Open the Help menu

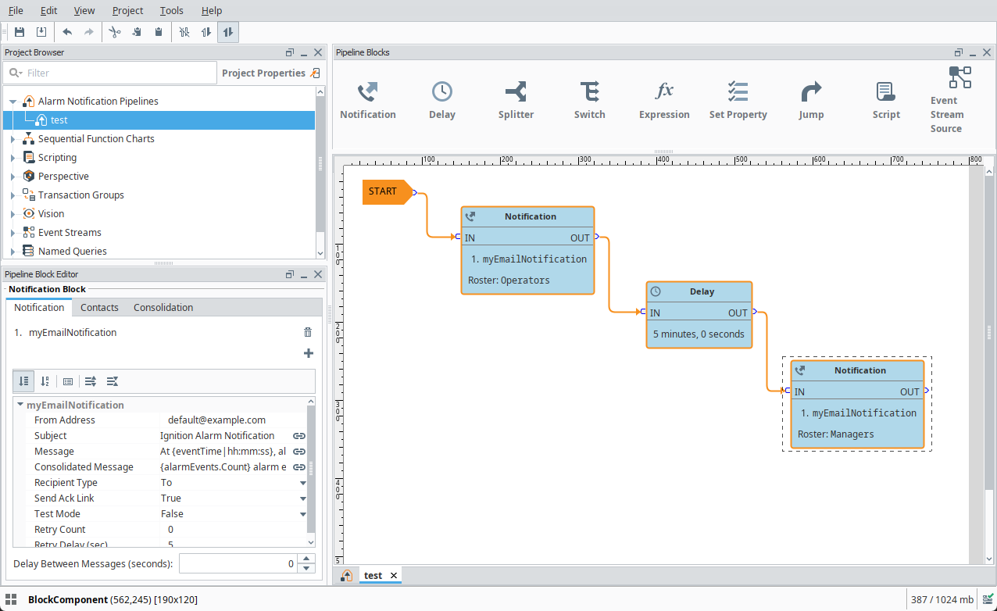(212, 10)
